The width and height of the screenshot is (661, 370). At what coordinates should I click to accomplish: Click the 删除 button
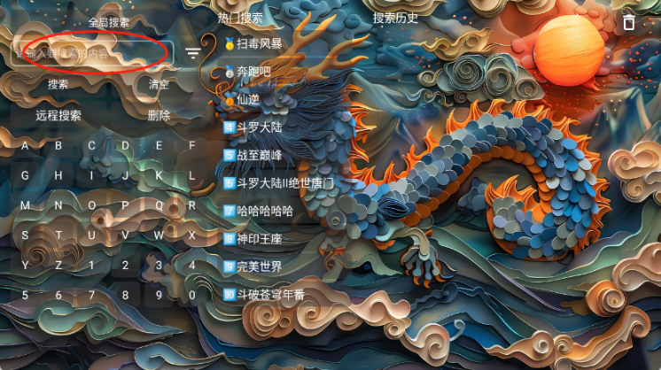[x=159, y=115]
